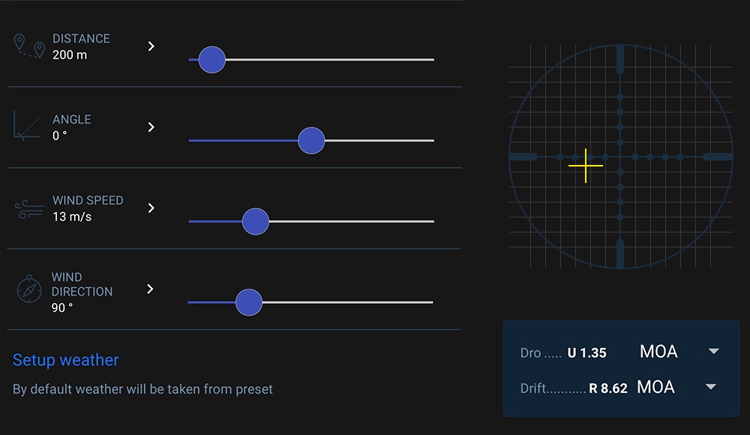Expand the Angle setting chevron
The width and height of the screenshot is (750, 435).
[x=151, y=127]
